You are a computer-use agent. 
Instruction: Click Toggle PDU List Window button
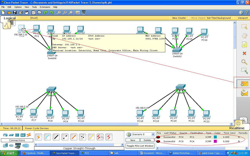coord(140,146)
